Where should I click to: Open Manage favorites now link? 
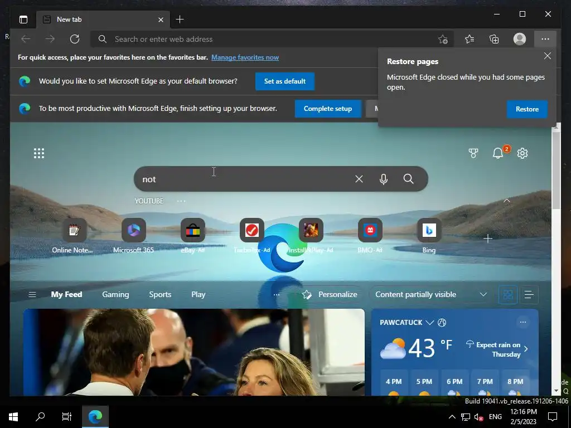coord(245,57)
